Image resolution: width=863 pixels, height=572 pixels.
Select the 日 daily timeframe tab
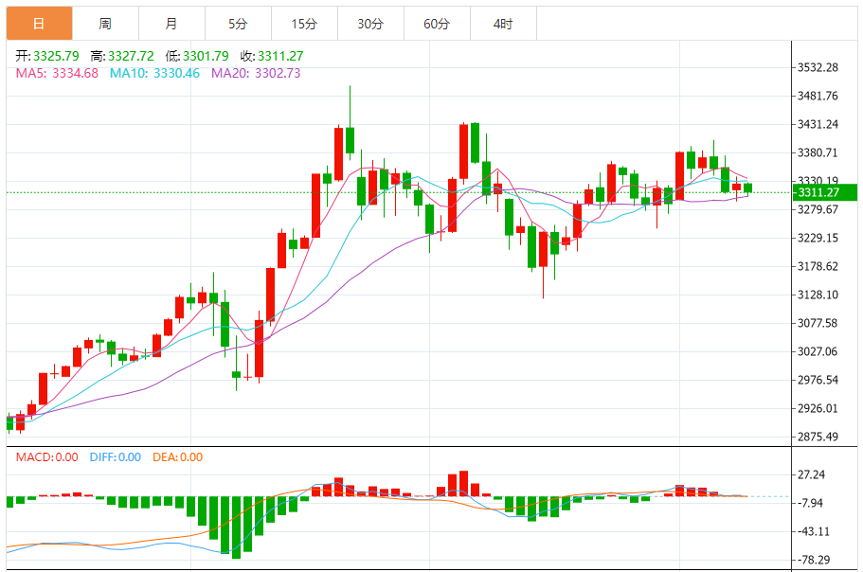point(39,24)
